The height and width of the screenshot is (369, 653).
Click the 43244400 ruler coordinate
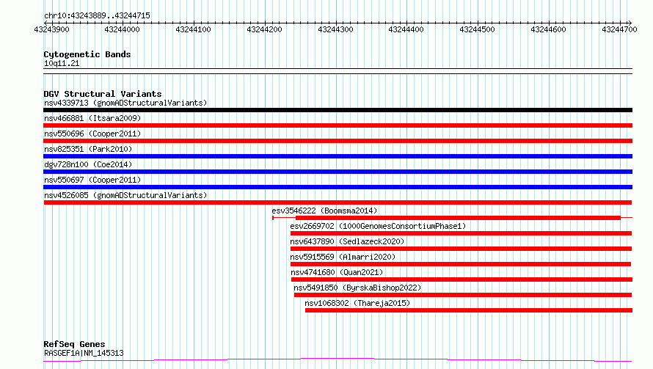tap(406, 29)
